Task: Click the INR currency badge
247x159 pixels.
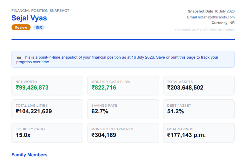Action: tap(39, 27)
